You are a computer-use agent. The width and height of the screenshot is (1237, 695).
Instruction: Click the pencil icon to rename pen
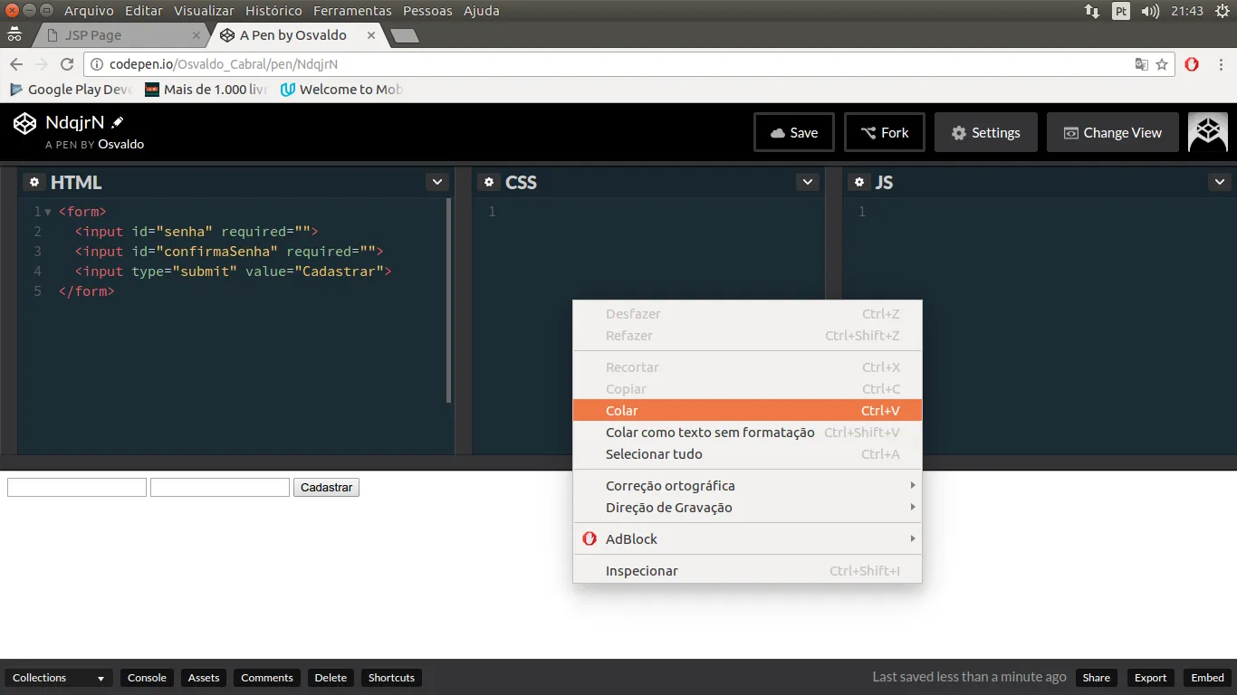[x=118, y=122]
